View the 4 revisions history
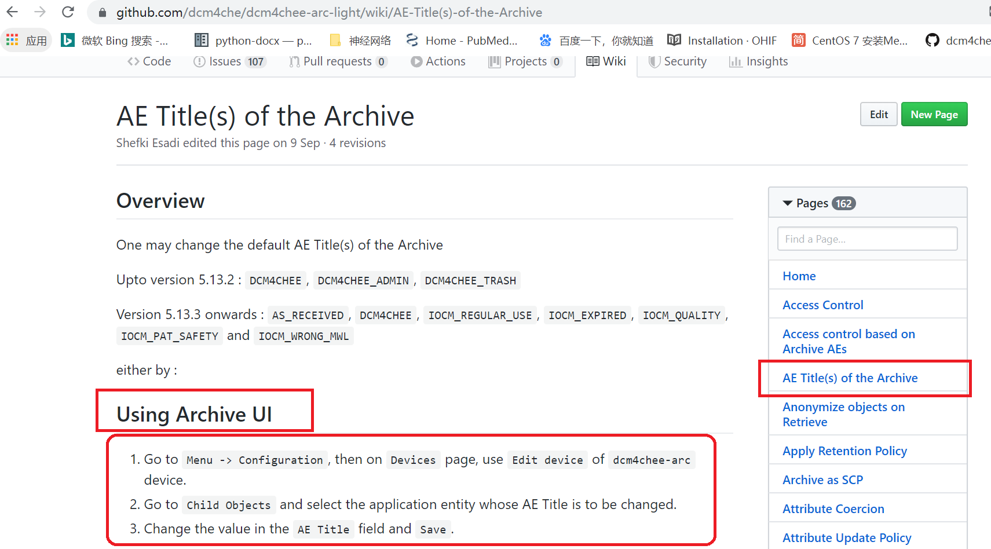 [358, 142]
